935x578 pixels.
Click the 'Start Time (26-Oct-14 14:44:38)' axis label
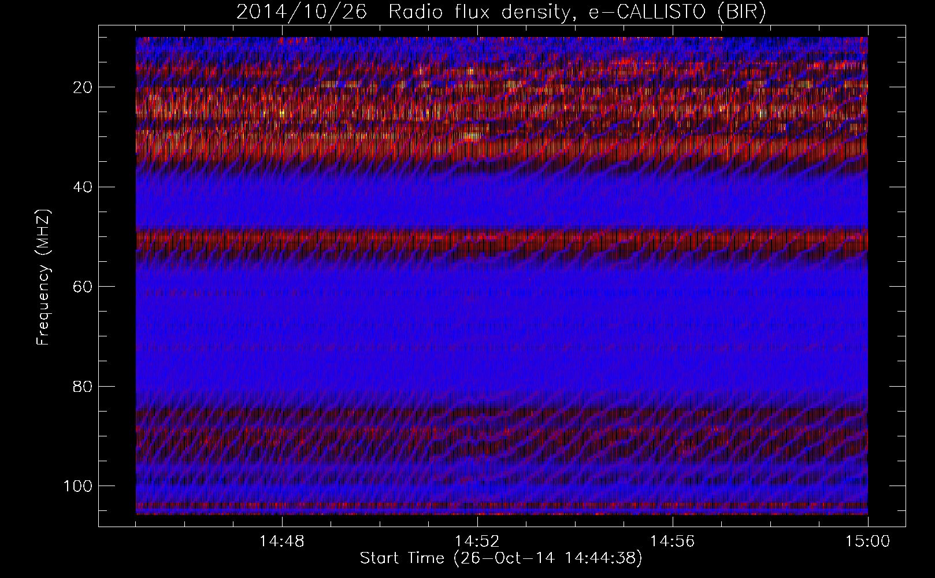[x=501, y=558]
